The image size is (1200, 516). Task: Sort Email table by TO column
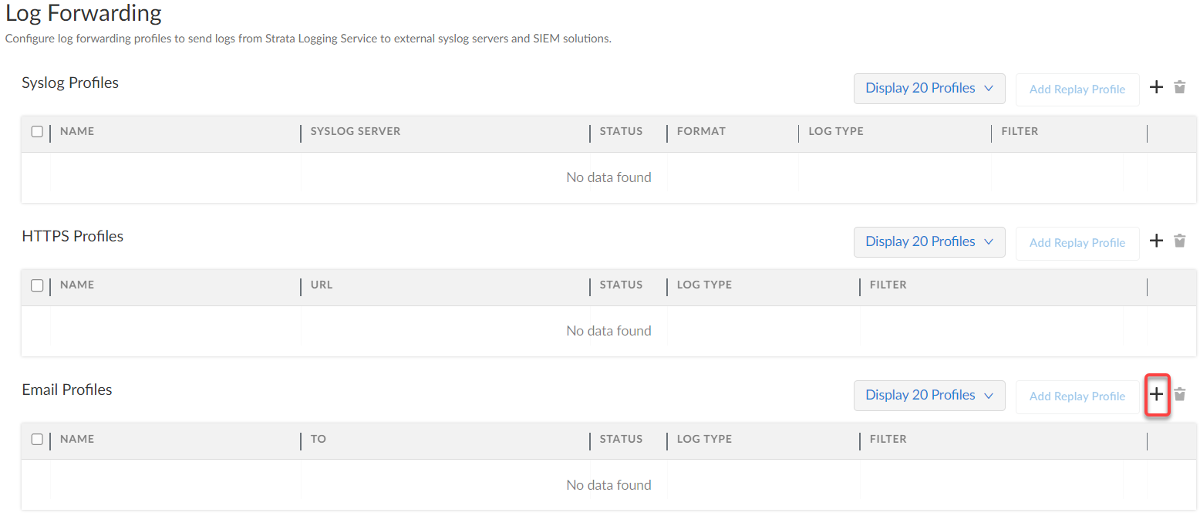(x=319, y=439)
